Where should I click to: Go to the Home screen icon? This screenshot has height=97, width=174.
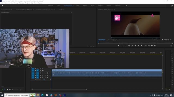(x=2, y=6)
